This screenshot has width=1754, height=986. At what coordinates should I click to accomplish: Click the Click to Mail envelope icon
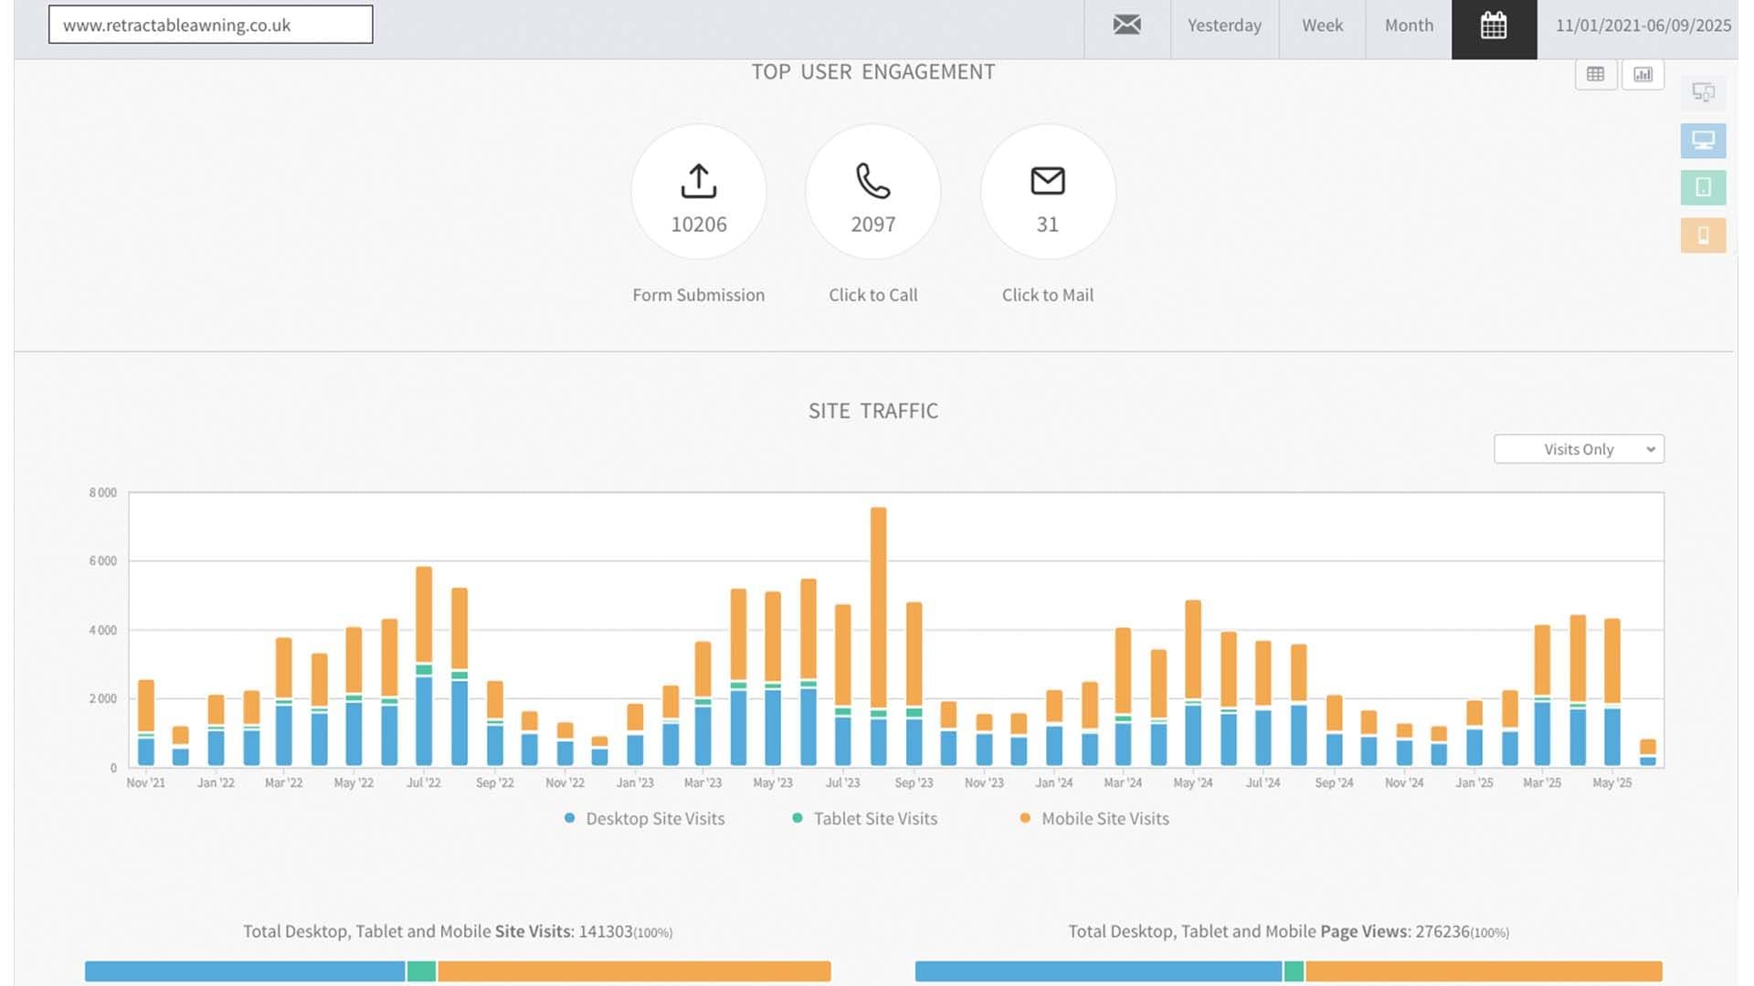[1048, 181]
